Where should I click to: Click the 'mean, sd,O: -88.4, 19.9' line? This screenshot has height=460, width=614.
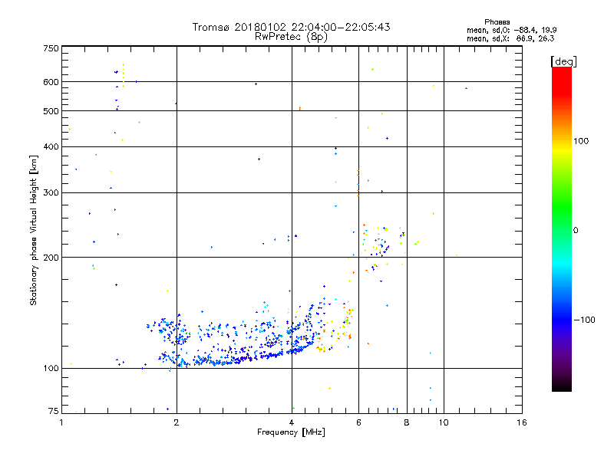(511, 30)
